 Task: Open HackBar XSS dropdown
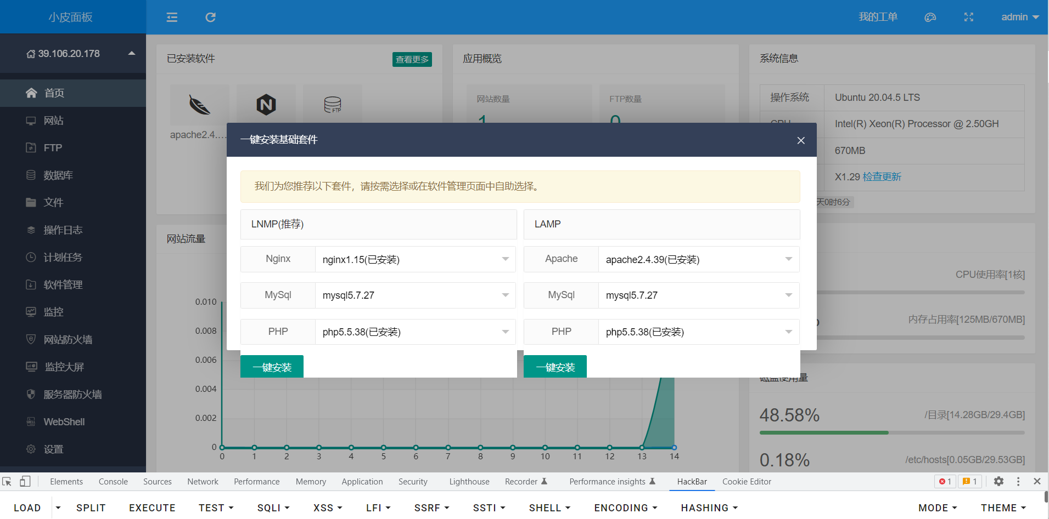point(327,508)
